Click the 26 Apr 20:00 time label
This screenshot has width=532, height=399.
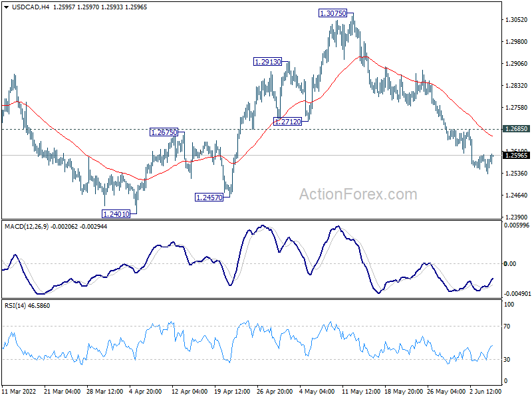pyautogui.click(x=275, y=391)
